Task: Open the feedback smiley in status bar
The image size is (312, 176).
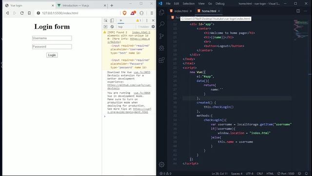Action: 299,174
